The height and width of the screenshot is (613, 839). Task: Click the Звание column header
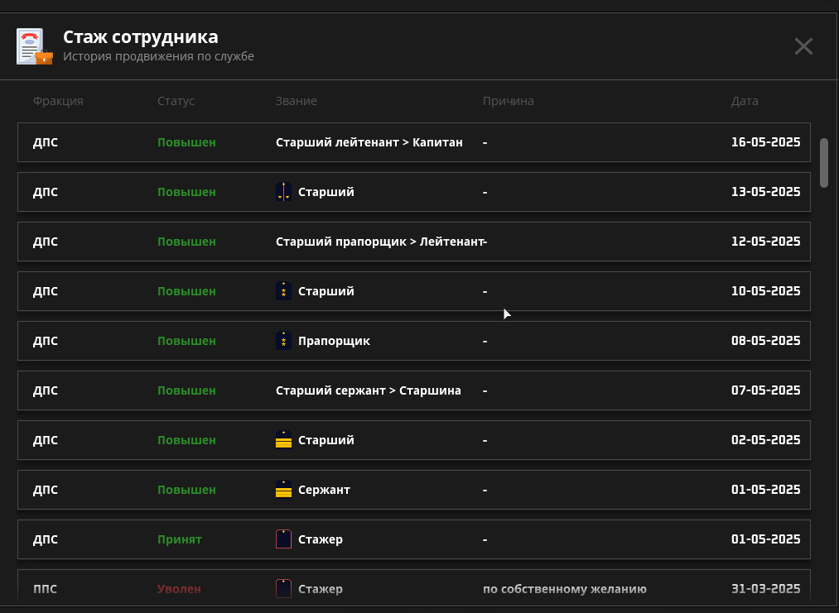(296, 101)
